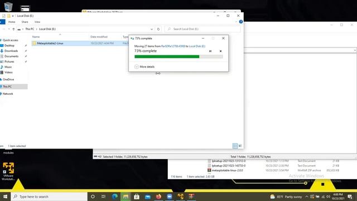Viewport: 357px width, 201px height.
Task: Expand More details in the move dialog
Action: tap(144, 67)
